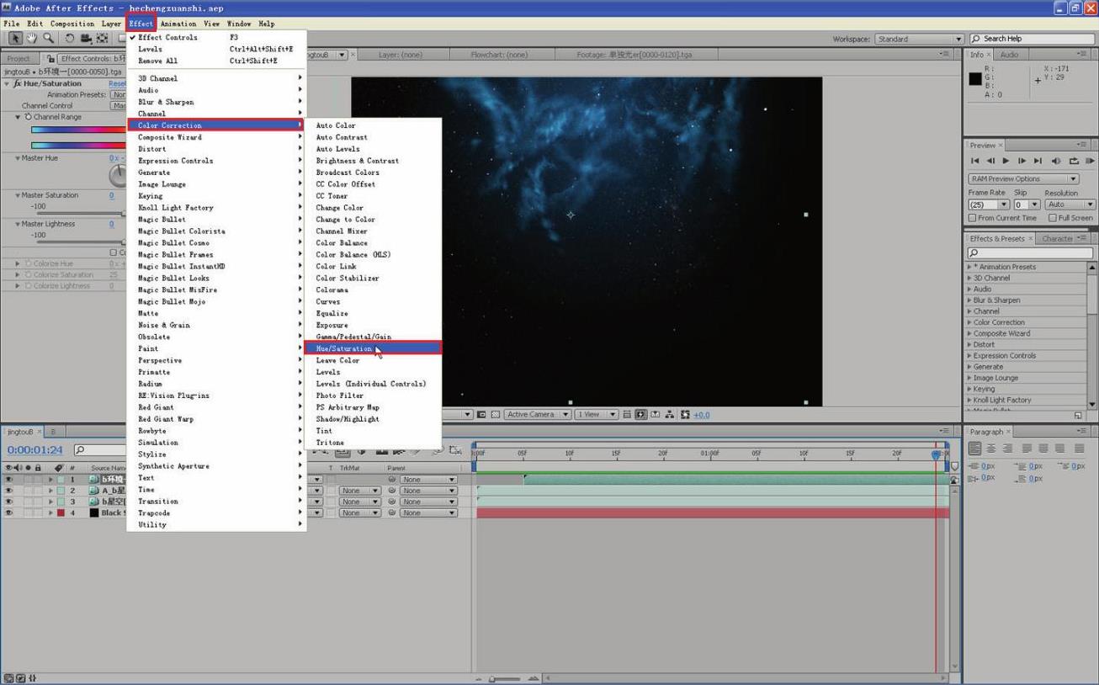
Task: Click Reset link for Hue/Saturation
Action: coord(117,84)
